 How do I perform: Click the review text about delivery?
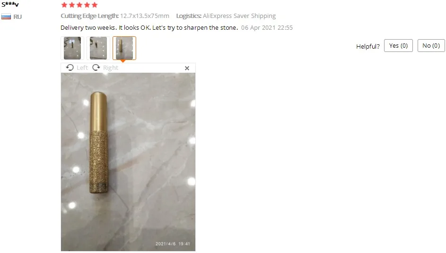[x=149, y=27]
